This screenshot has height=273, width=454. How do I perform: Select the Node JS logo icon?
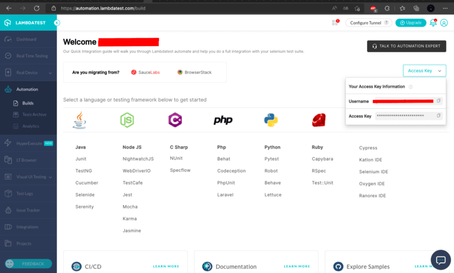[x=127, y=120]
